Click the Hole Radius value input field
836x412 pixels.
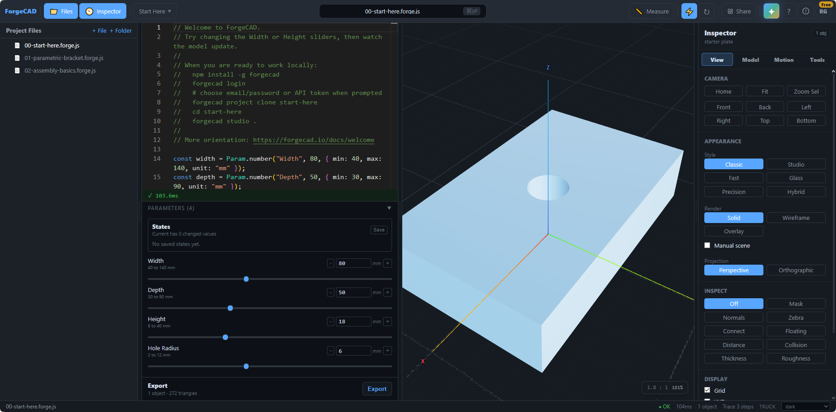[353, 351]
